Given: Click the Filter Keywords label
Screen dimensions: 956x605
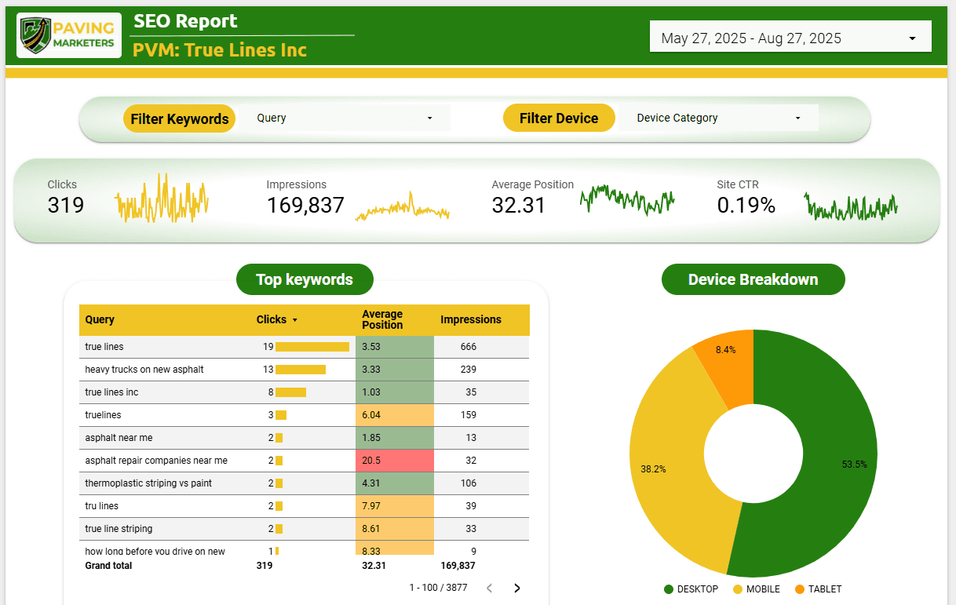Looking at the screenshot, I should [x=179, y=118].
